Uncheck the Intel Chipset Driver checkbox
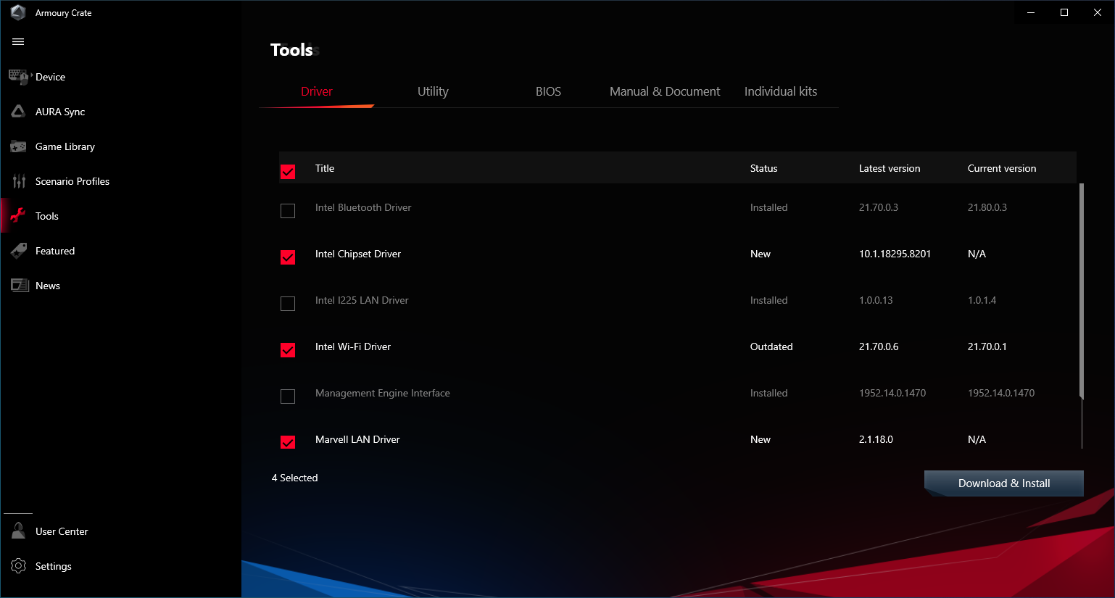Image resolution: width=1115 pixels, height=598 pixels. 288,257
